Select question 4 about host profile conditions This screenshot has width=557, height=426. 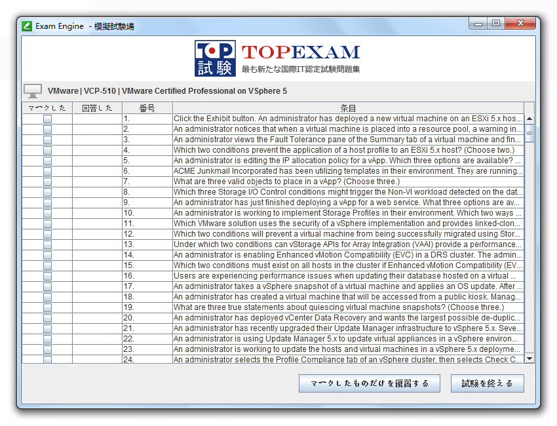click(x=348, y=150)
